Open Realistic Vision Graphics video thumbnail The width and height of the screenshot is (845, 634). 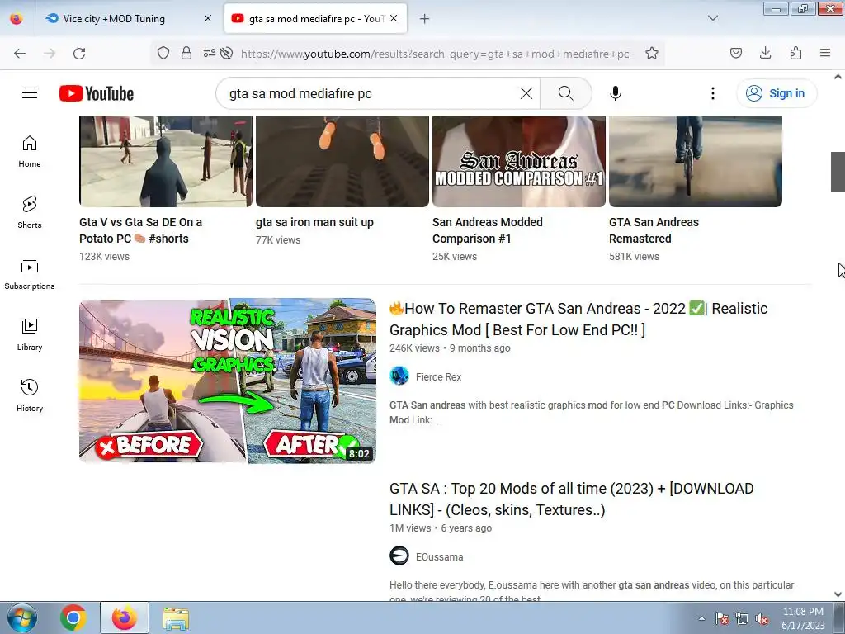click(x=228, y=381)
